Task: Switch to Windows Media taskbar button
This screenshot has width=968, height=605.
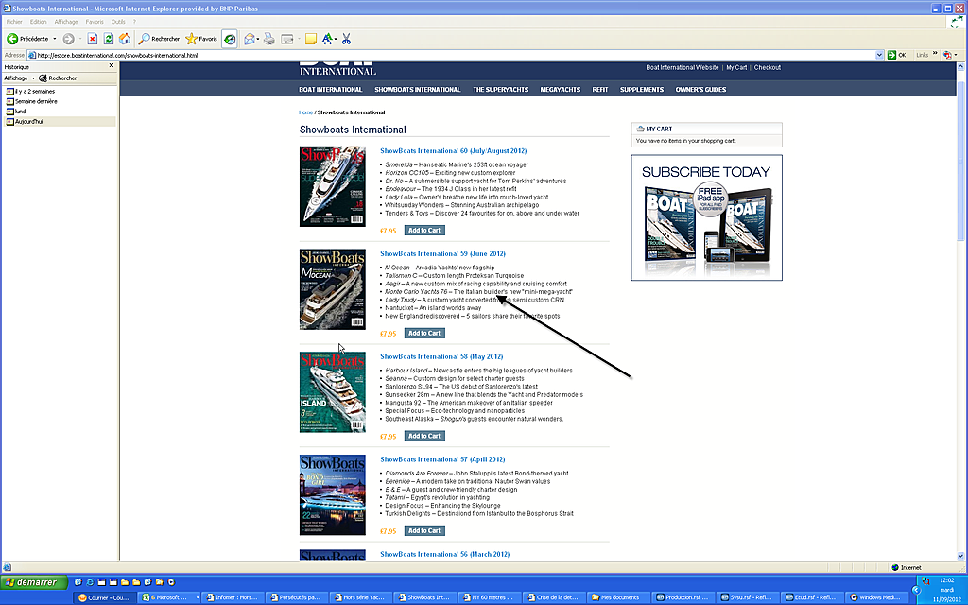Action: click(x=876, y=597)
